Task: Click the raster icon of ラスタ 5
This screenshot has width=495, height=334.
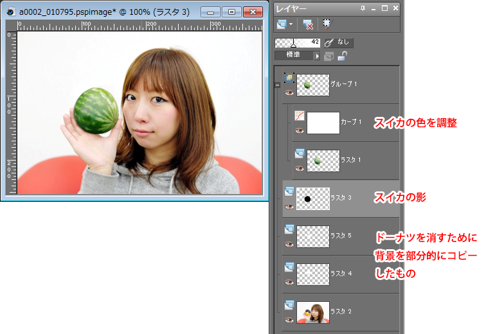Action: point(289,229)
